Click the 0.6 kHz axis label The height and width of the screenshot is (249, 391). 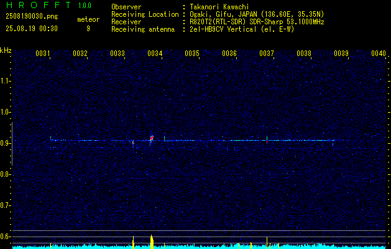click(x=6, y=237)
